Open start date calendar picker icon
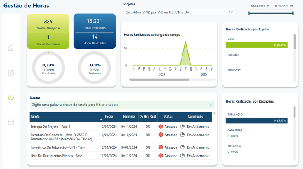 (268, 6)
